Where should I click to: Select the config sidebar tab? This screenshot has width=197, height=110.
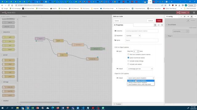coord(172,16)
